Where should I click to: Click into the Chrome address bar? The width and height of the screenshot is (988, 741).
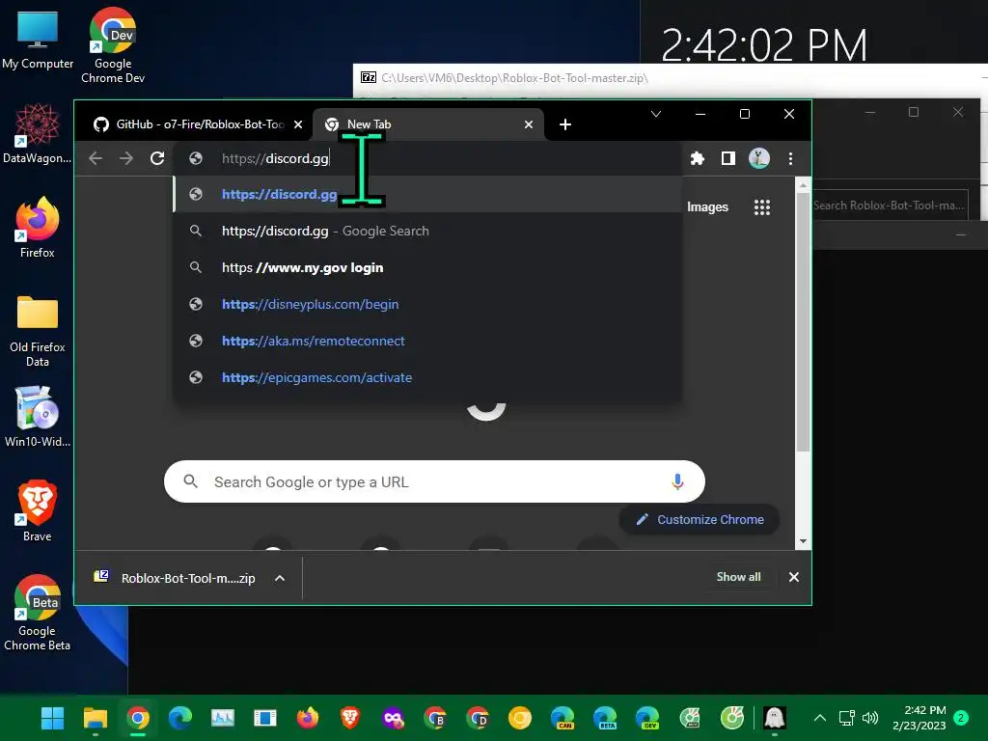pos(428,158)
